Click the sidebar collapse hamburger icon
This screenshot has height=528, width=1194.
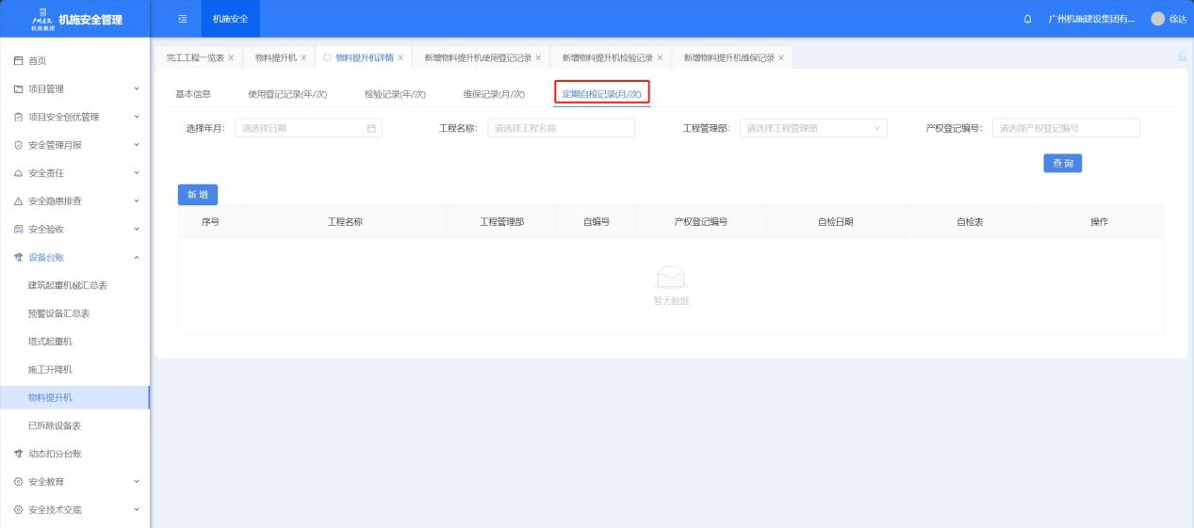[x=183, y=19]
